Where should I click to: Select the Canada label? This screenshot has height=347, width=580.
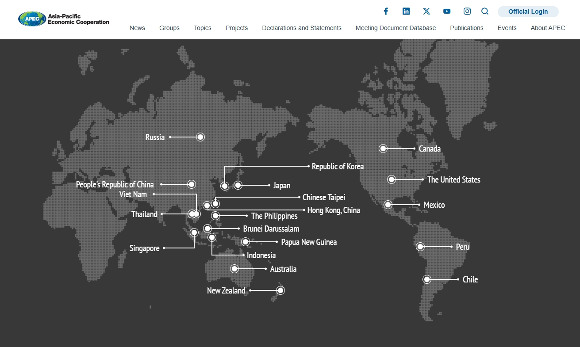pos(430,149)
